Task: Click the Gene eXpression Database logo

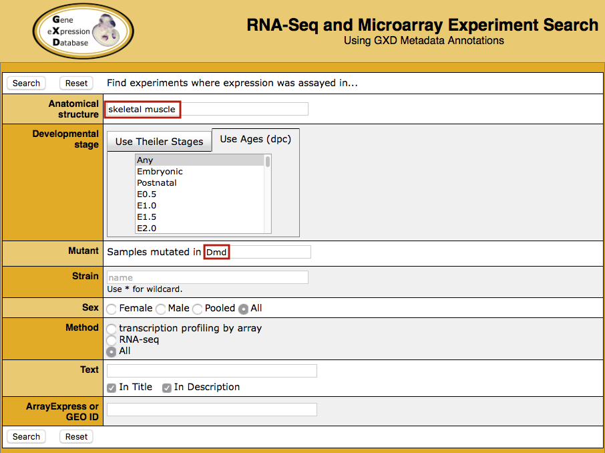Action: pos(83,31)
